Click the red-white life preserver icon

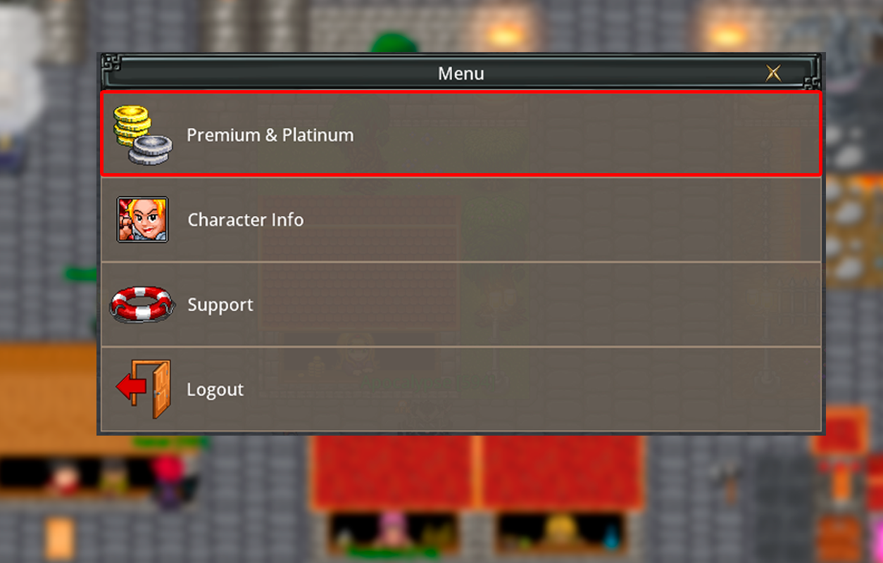(142, 304)
